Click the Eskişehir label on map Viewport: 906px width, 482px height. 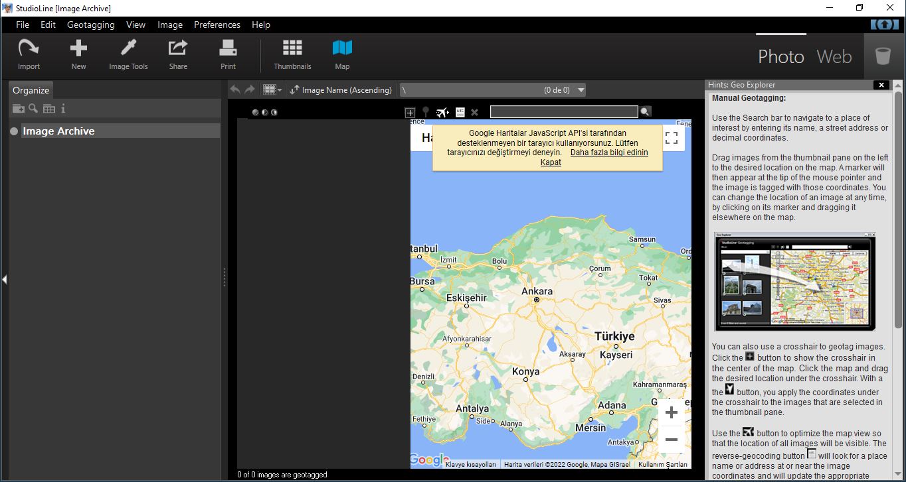coord(466,298)
